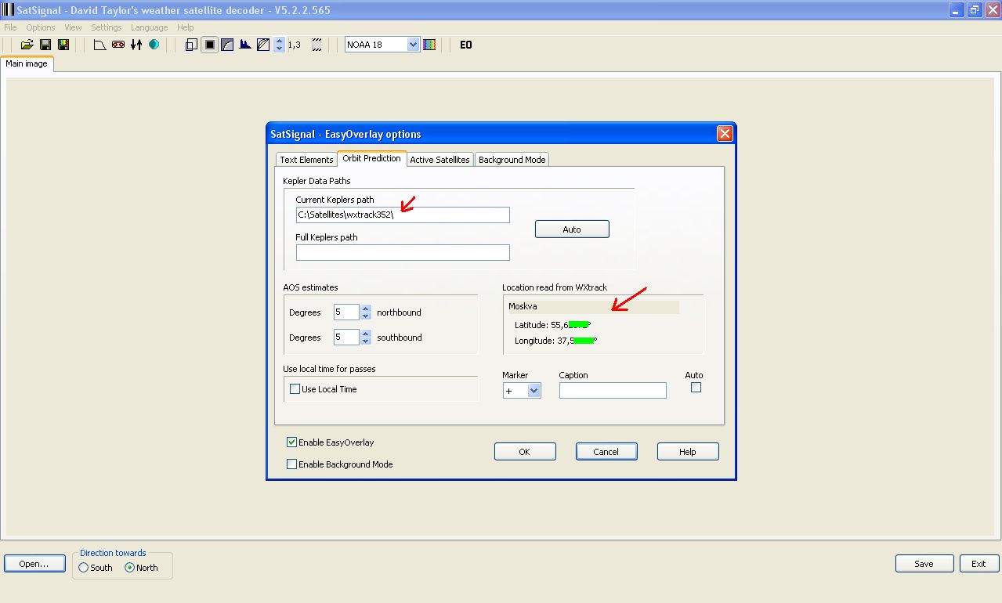Decrease the southbound degrees value
Image resolution: width=1002 pixels, height=603 pixels.
pos(365,341)
